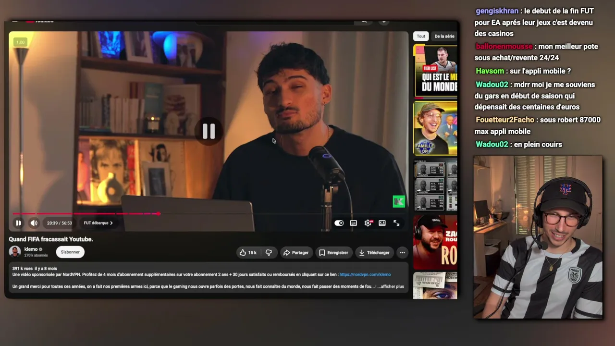Open subtitles with the captions icon
This screenshot has height=346, width=615.
click(353, 223)
